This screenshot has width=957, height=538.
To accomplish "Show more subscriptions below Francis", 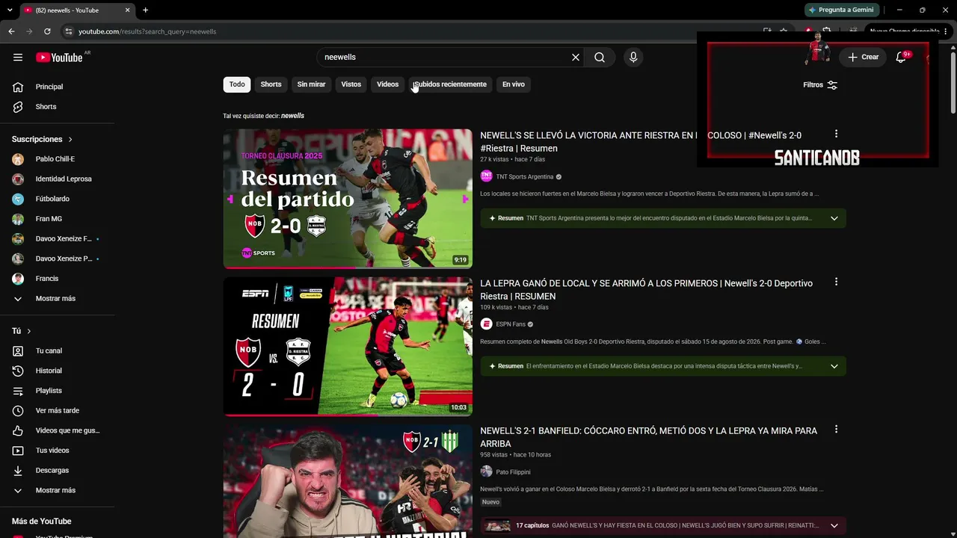I will tap(57, 299).
